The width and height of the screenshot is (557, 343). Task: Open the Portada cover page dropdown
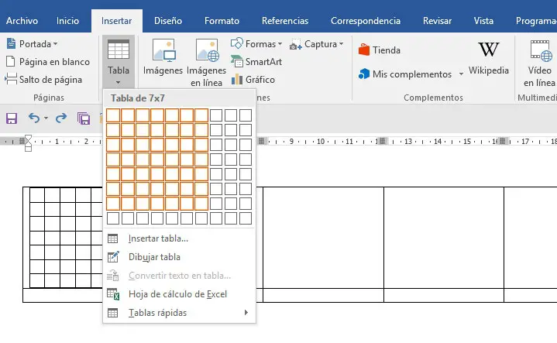32,44
